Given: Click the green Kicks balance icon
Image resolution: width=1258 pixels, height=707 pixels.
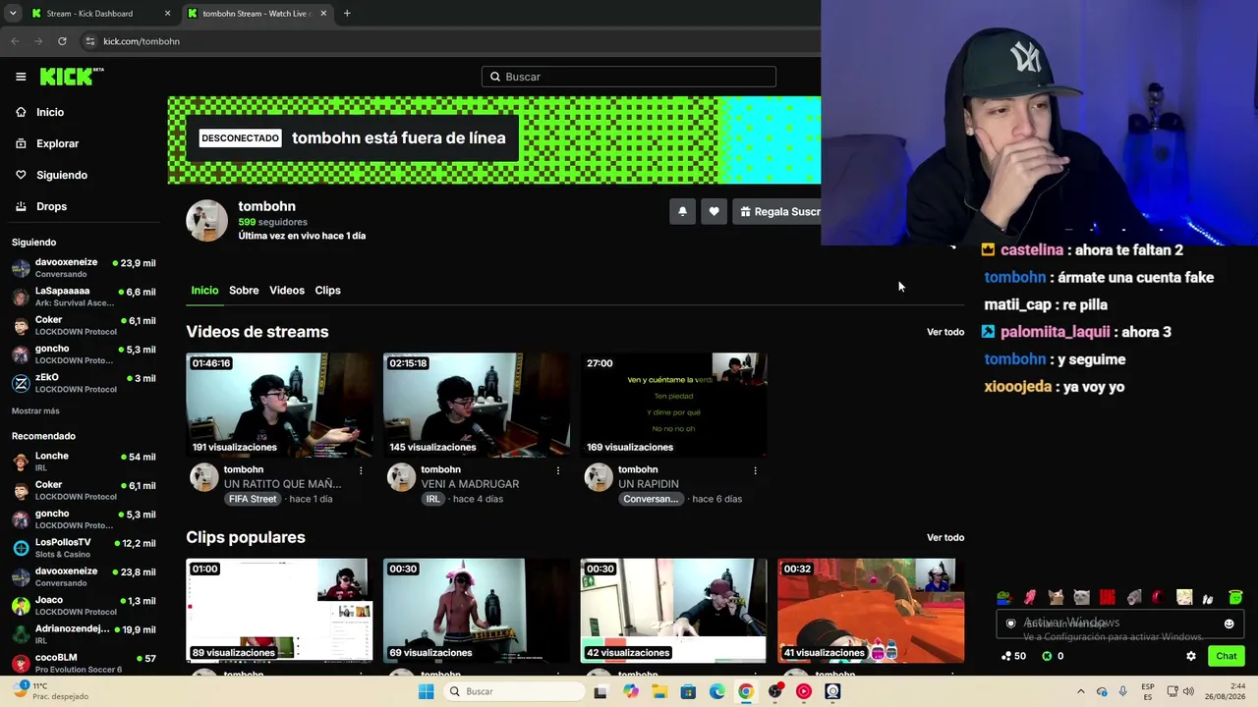Looking at the screenshot, I should tap(1047, 656).
